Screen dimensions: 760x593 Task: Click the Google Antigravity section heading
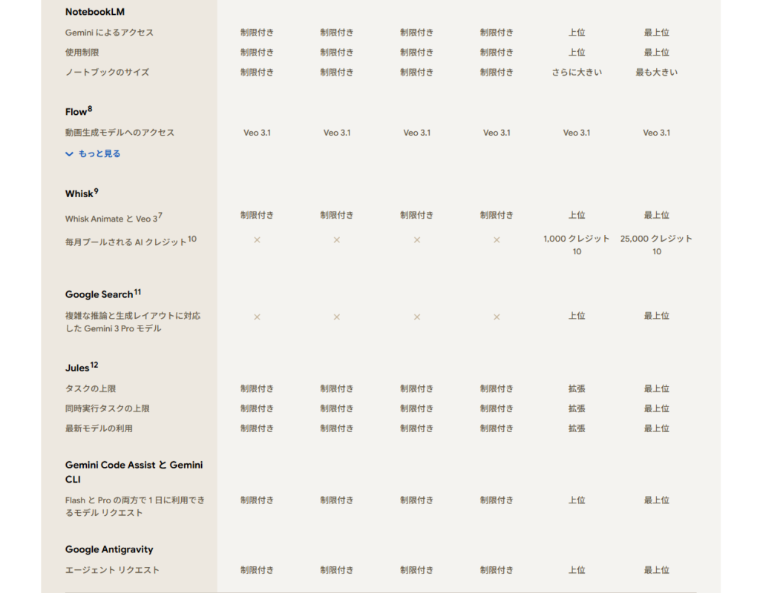click(x=109, y=550)
